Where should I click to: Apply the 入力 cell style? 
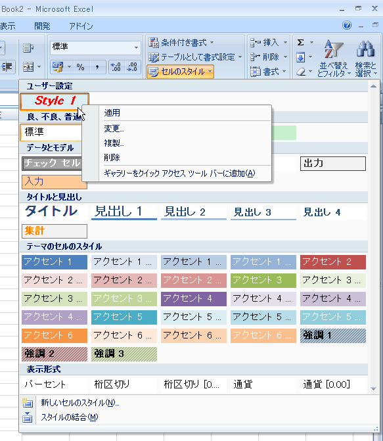click(55, 181)
